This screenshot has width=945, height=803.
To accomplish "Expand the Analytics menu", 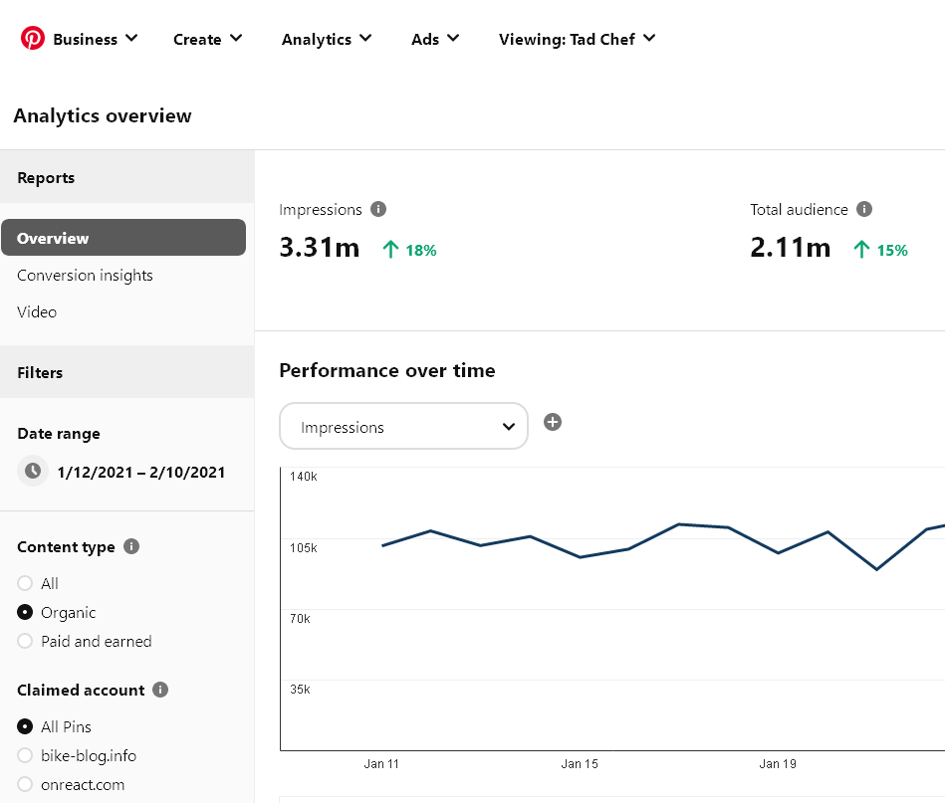I will point(326,39).
